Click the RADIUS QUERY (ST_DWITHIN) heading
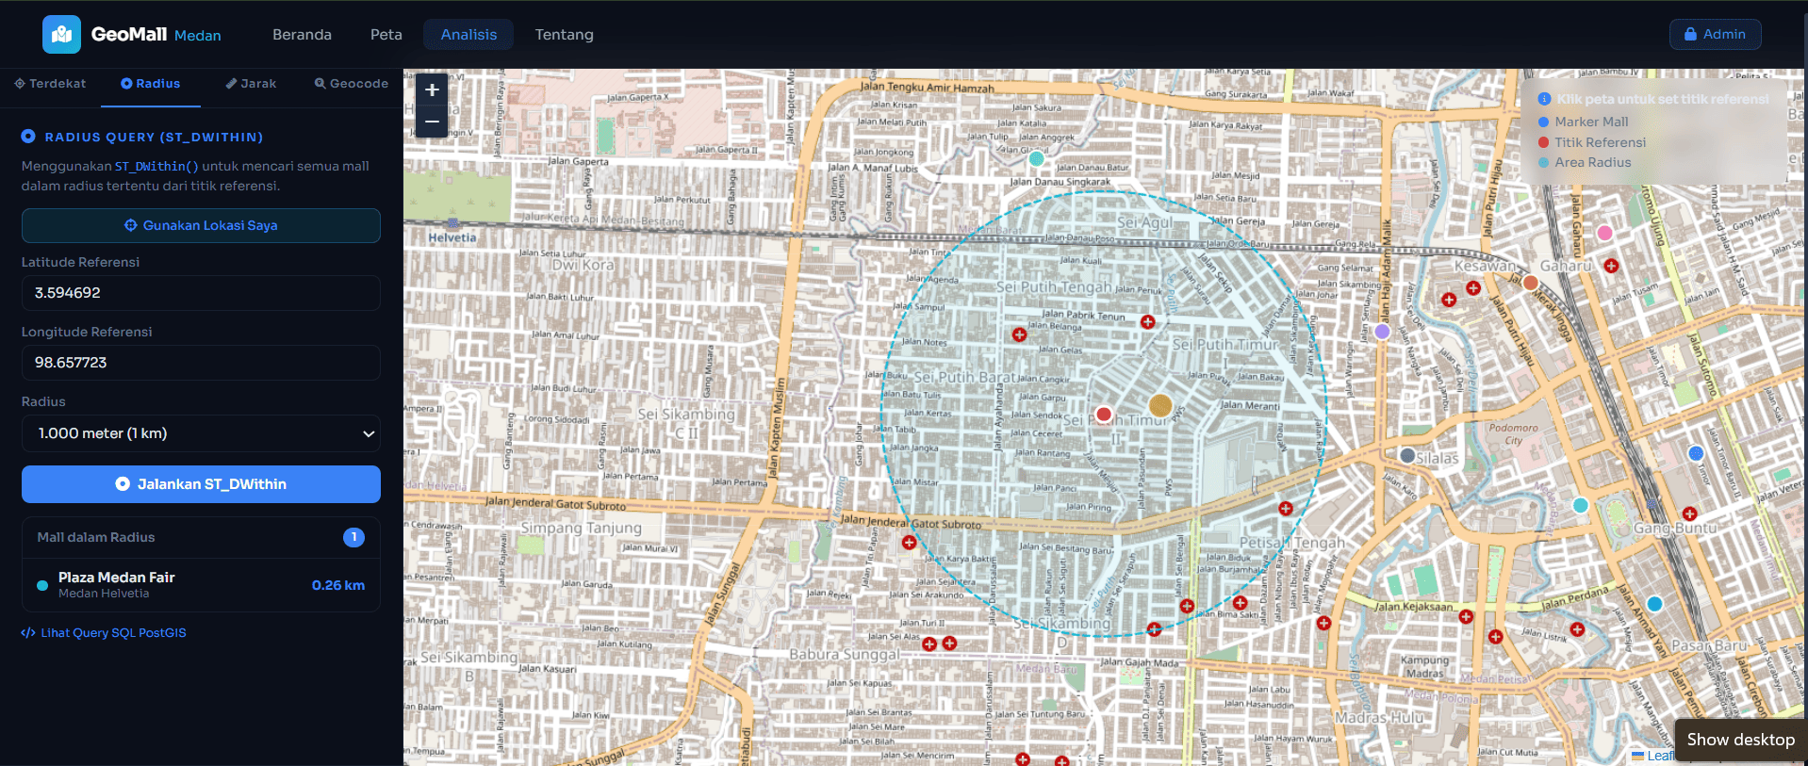The image size is (1808, 766). coord(154,137)
